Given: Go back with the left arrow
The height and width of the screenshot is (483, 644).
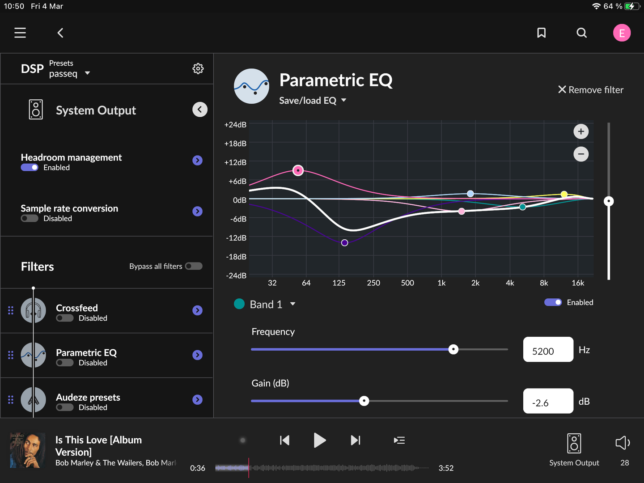Looking at the screenshot, I should click(x=60, y=33).
